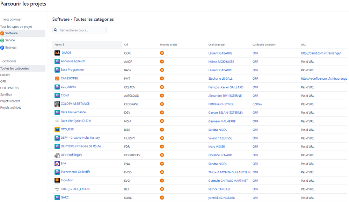The image size is (349, 202).
Task: View project lead Naima MOKHLISSE
Action: pyautogui.click(x=221, y=62)
